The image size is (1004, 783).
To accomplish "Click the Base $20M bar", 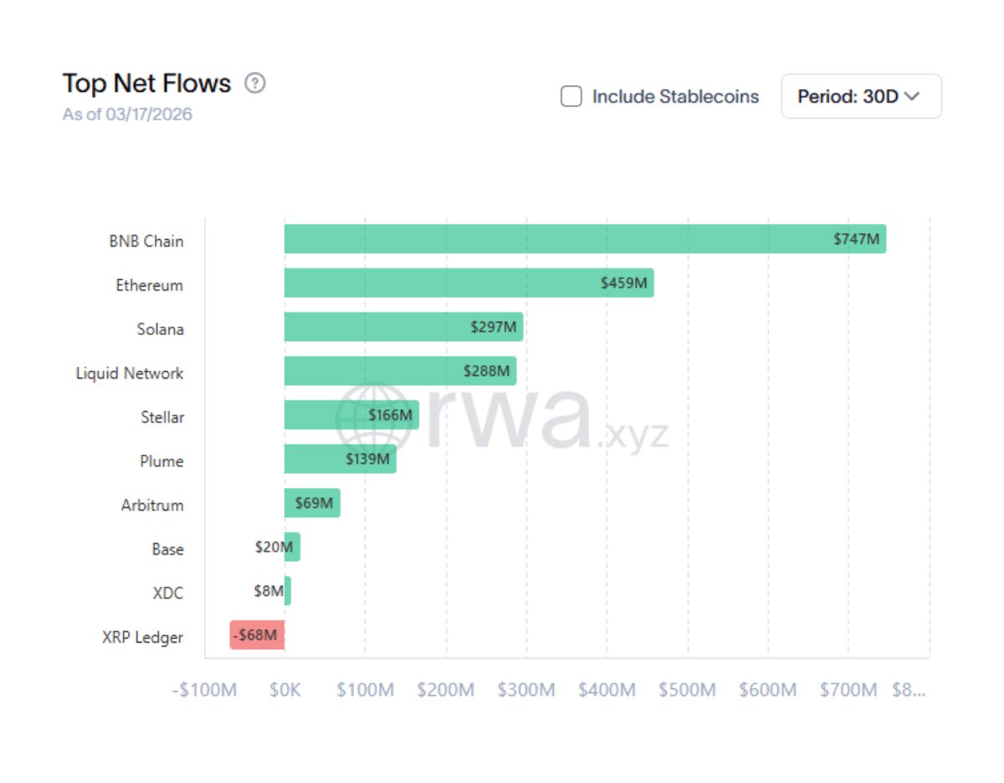I will click(292, 547).
